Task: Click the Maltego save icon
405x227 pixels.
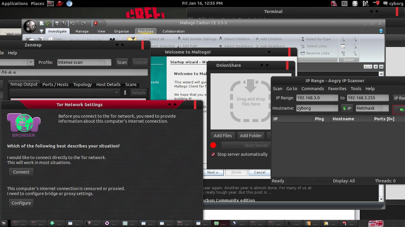Action: pos(57,23)
